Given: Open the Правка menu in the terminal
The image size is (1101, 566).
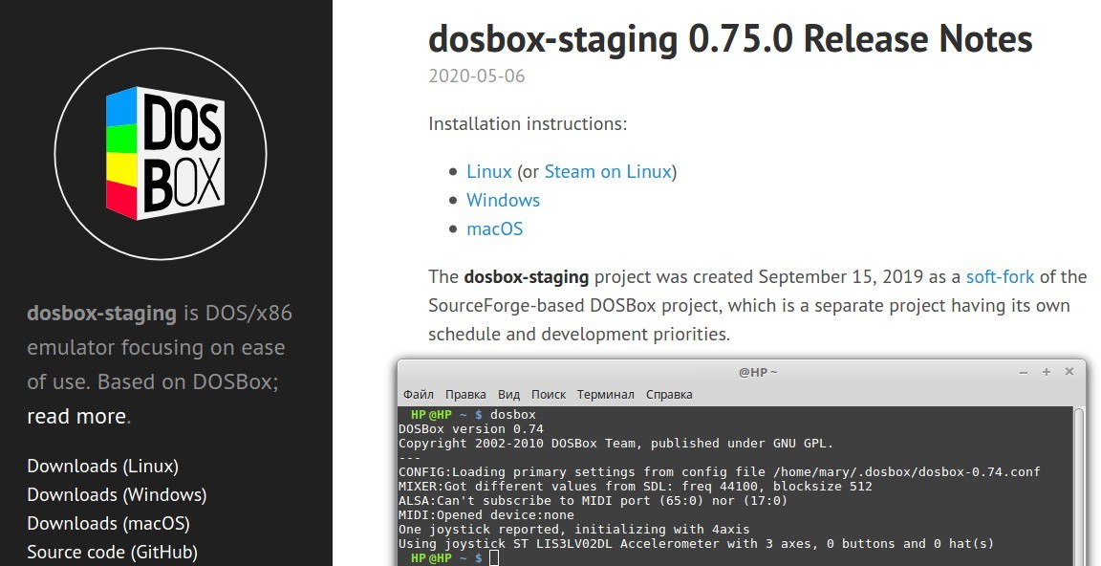Looking at the screenshot, I should tap(465, 395).
